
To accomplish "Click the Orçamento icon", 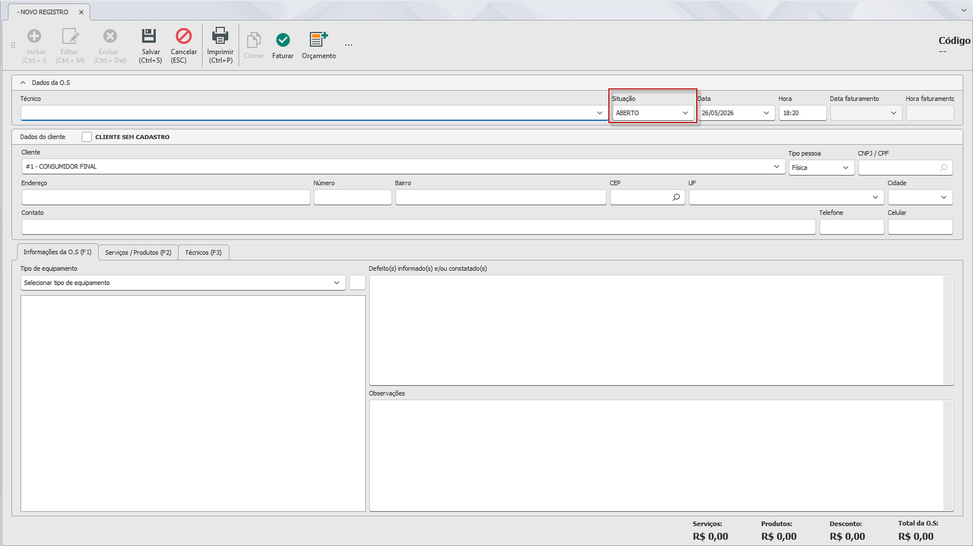I will coord(319,39).
